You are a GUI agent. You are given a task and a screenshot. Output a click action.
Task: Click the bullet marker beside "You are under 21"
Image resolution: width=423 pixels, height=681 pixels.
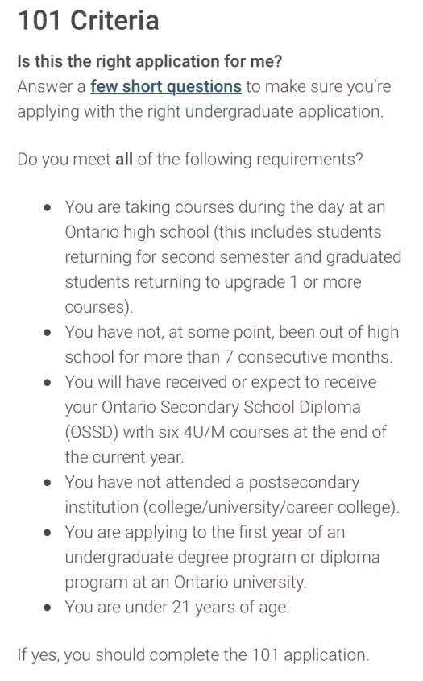coord(48,607)
